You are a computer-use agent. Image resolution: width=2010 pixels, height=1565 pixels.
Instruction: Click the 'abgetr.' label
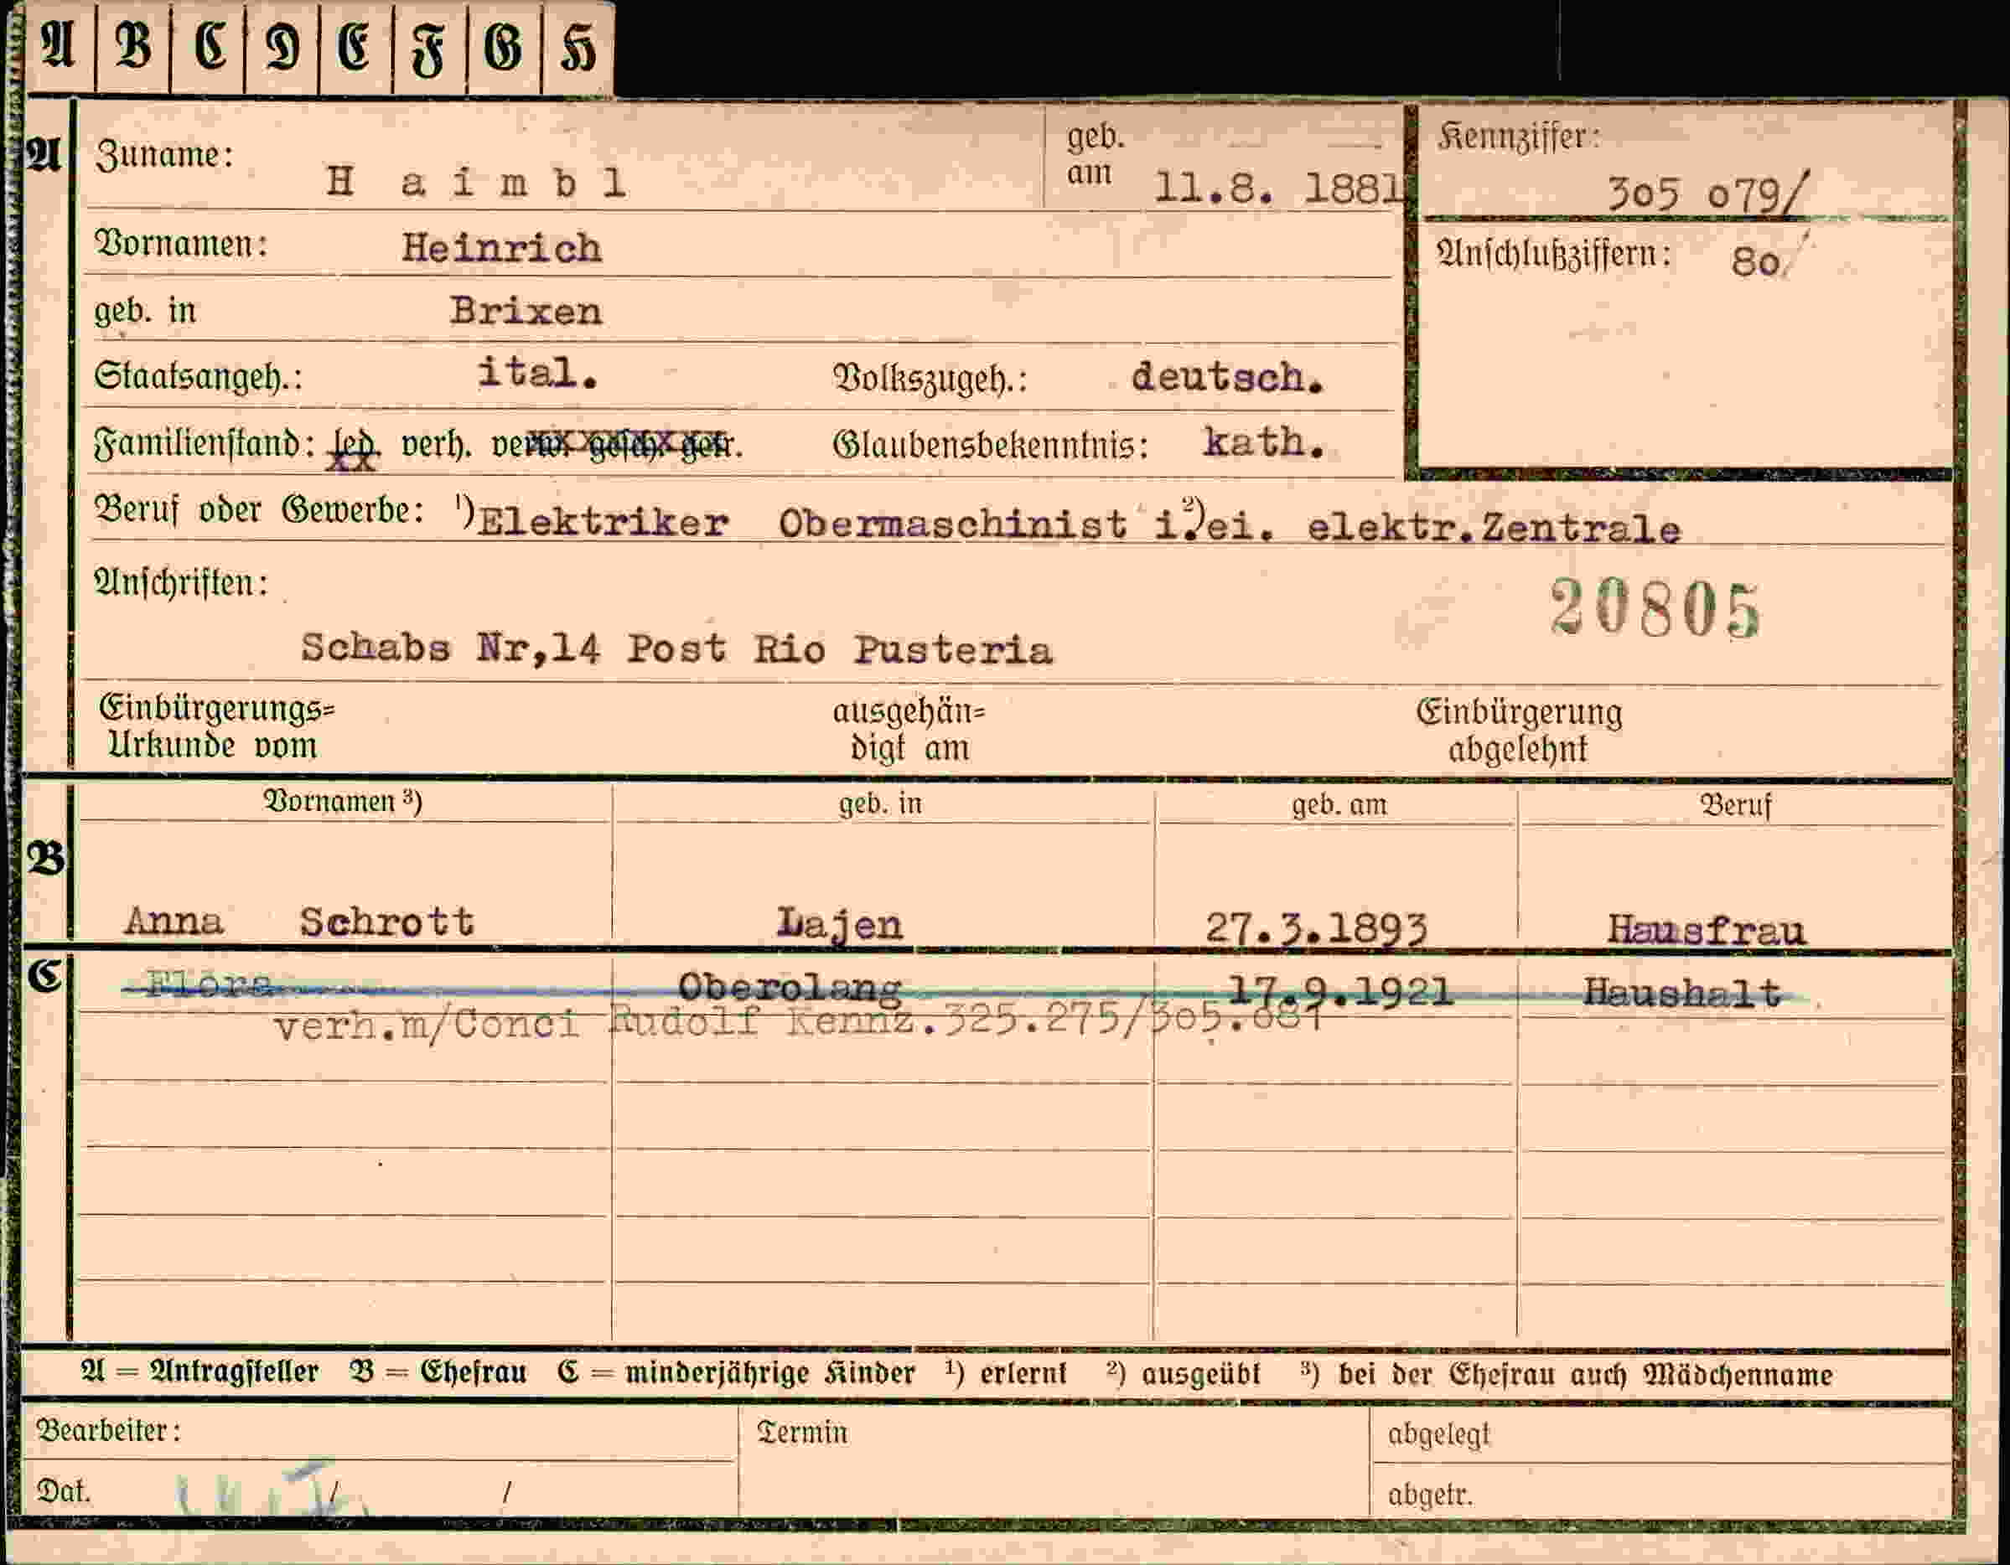(x=1430, y=1495)
